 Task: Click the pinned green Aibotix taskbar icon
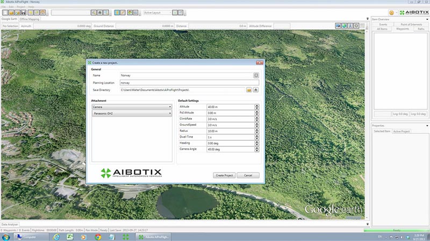tap(126, 237)
